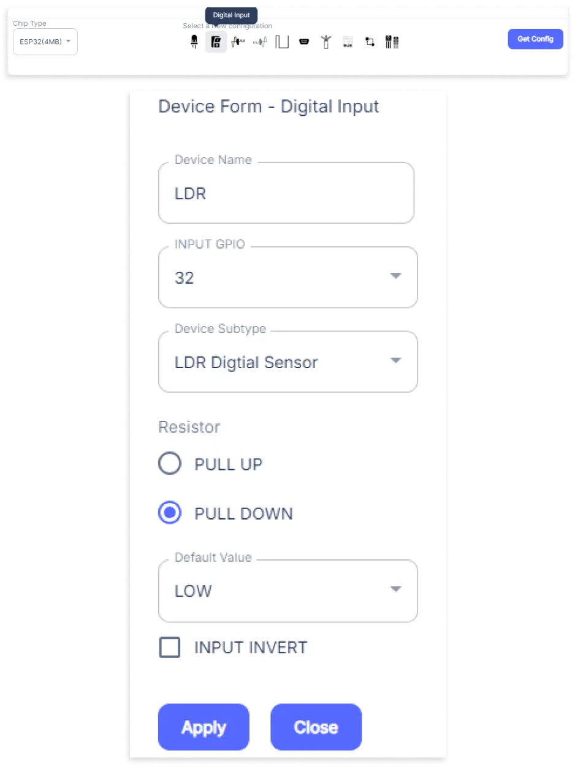This screenshot has height=767, width=575.
Task: Select the Digital Input switch icon
Action: (216, 42)
